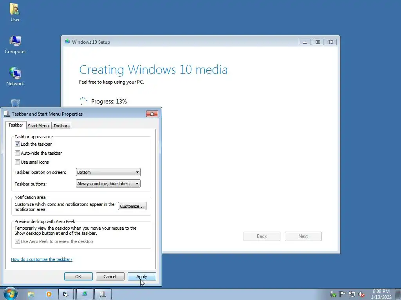This screenshot has width=401, height=300.
Task: Click the progress spinner in Setup
Action: click(83, 101)
